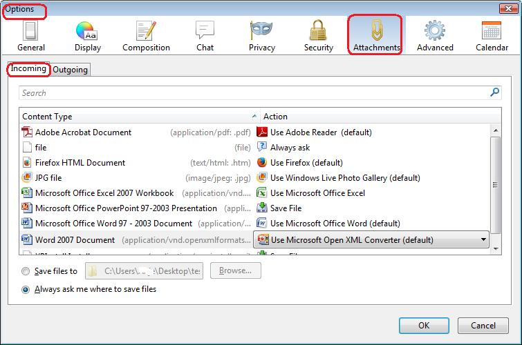The width and height of the screenshot is (522, 345).
Task: Click the Adobe Reader action icon
Action: coord(262,132)
